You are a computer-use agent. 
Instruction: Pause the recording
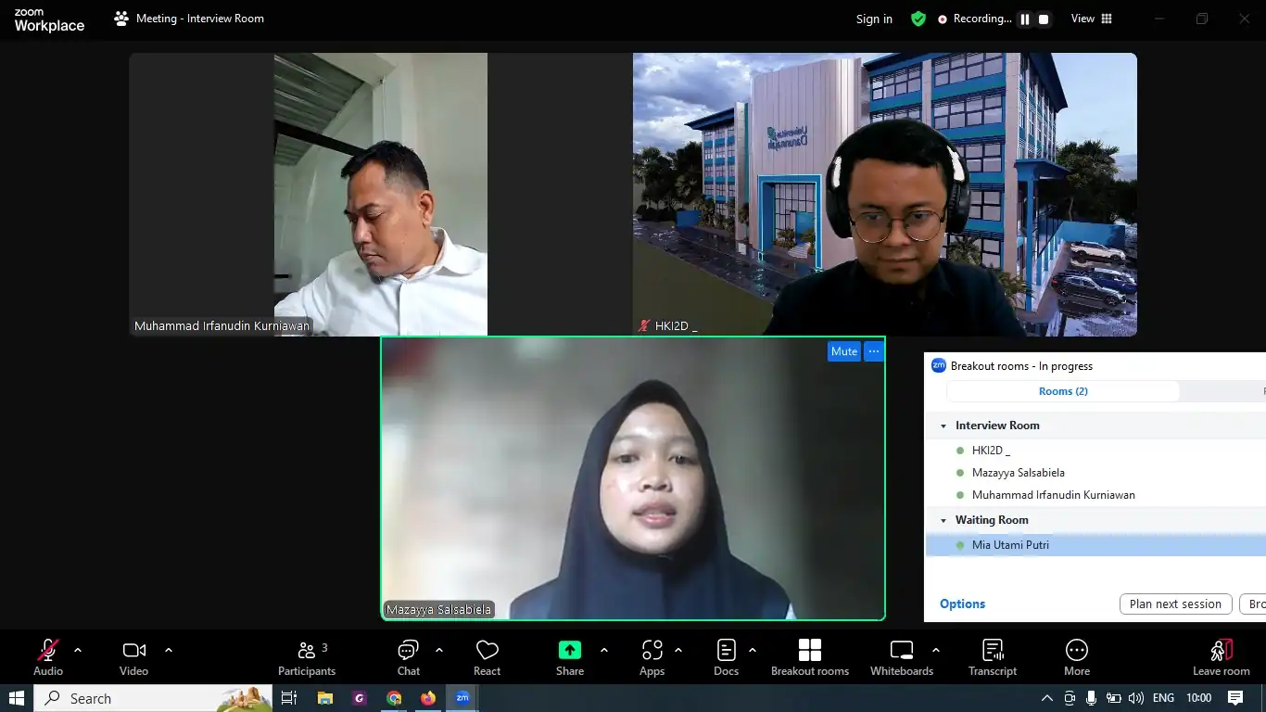pyautogui.click(x=1025, y=19)
